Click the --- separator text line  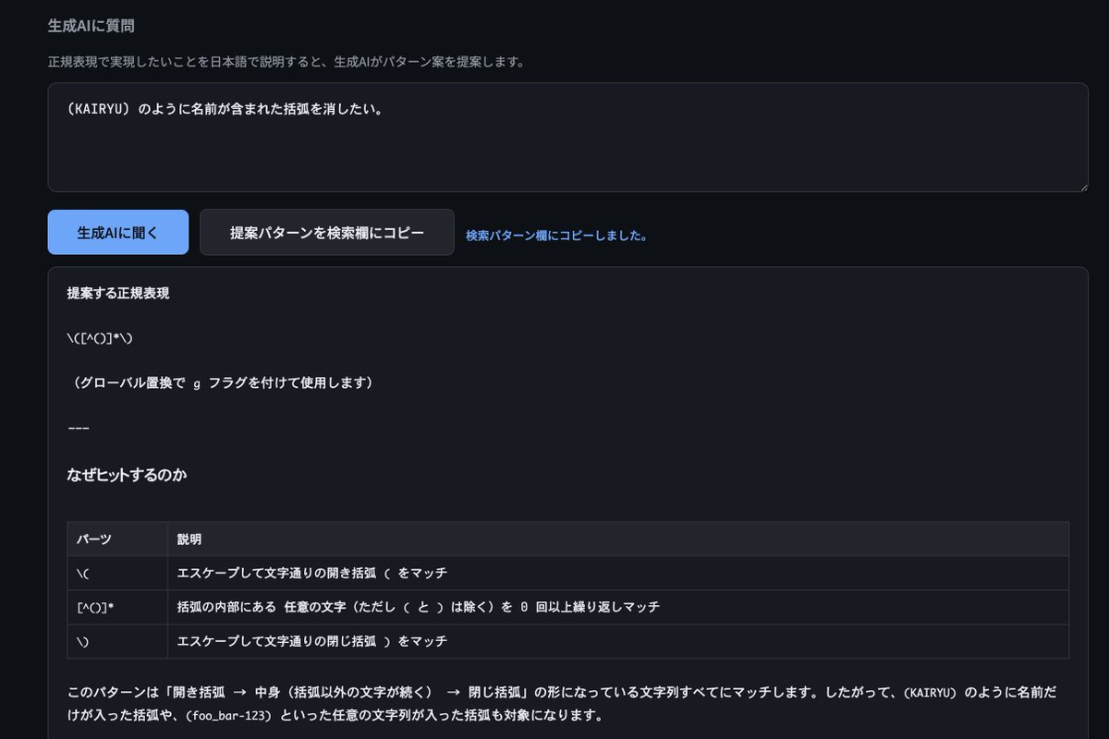tap(78, 428)
